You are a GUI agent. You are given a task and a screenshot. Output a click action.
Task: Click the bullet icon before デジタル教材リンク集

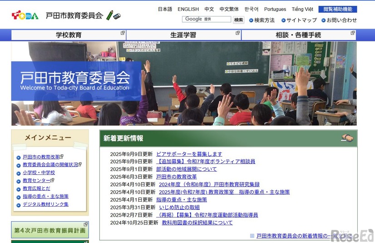[19, 205]
